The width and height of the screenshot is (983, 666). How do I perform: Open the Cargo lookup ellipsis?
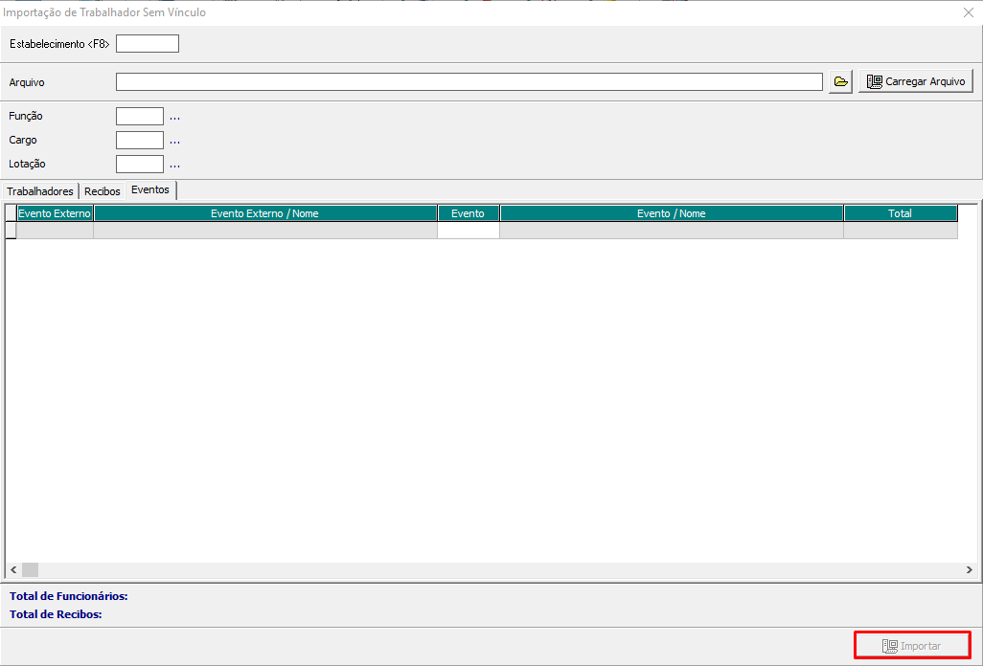[174, 141]
